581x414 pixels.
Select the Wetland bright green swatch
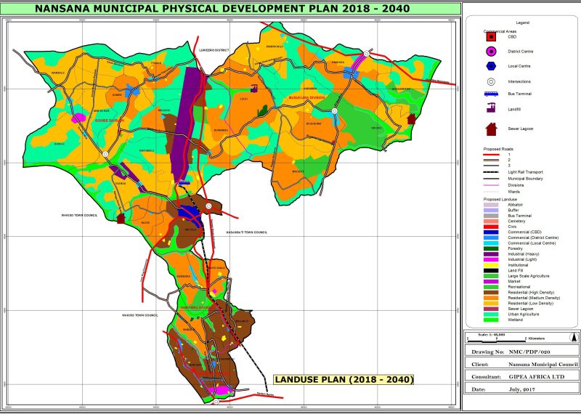(x=490, y=320)
